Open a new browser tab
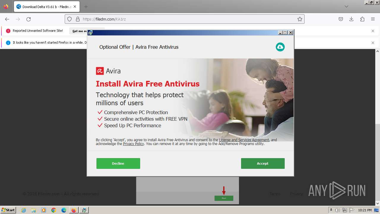The width and height of the screenshot is (380, 214). click(86, 7)
